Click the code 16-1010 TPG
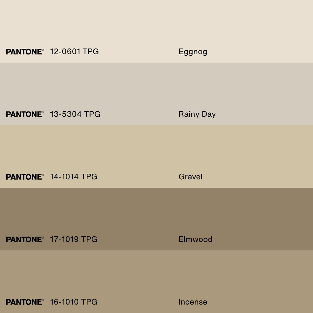 tap(74, 302)
